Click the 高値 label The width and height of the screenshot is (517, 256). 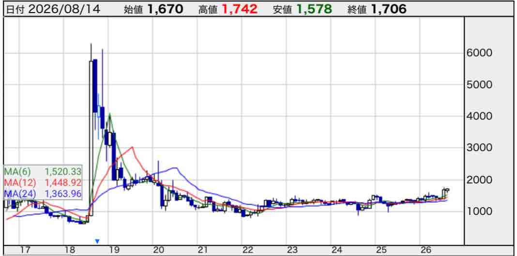pos(208,10)
